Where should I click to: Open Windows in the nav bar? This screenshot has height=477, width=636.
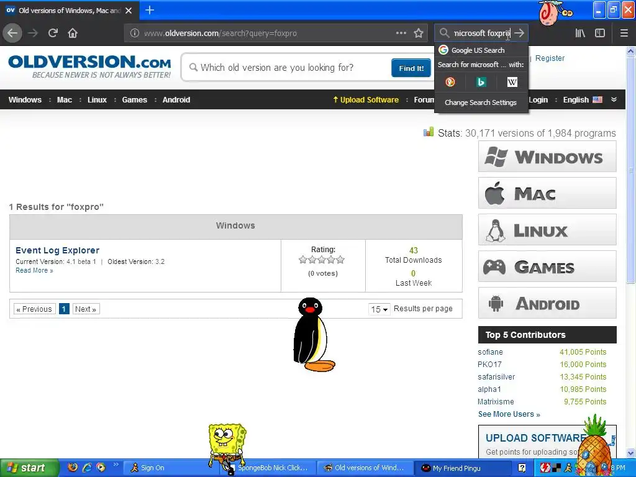point(25,100)
